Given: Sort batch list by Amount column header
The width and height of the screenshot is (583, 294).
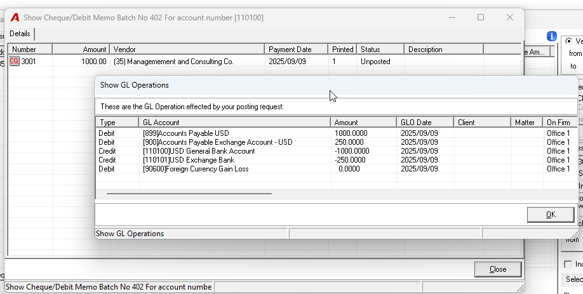Looking at the screenshot, I should pyautogui.click(x=81, y=50).
